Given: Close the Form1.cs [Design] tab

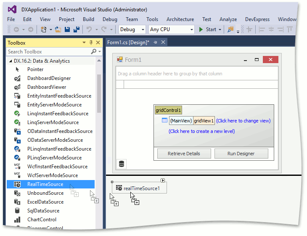Looking at the screenshot, I should click(163, 42).
